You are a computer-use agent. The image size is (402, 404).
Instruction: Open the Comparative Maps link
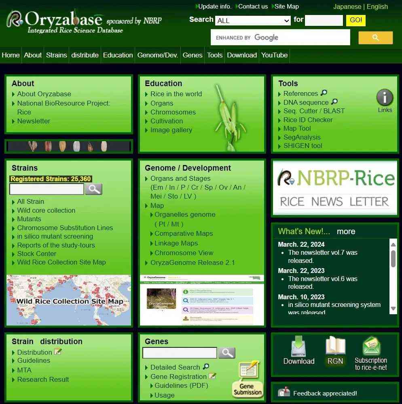tap(184, 234)
